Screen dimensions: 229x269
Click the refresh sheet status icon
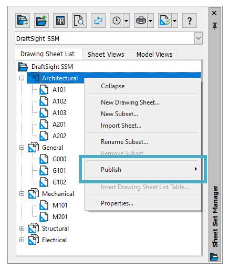pos(98,20)
